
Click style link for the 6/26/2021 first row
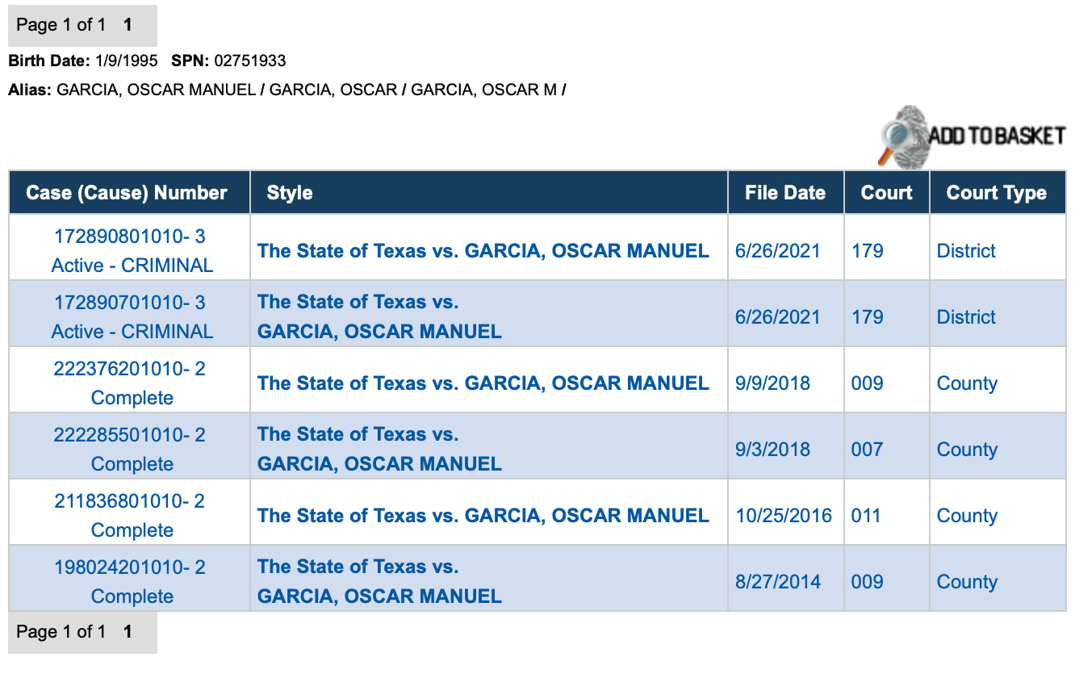click(483, 251)
